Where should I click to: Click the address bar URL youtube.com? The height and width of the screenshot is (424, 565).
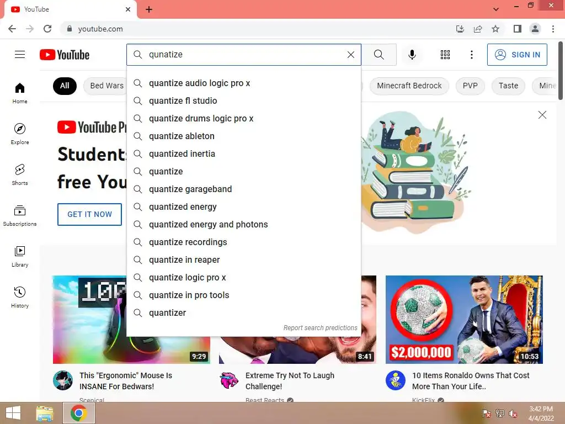100,29
